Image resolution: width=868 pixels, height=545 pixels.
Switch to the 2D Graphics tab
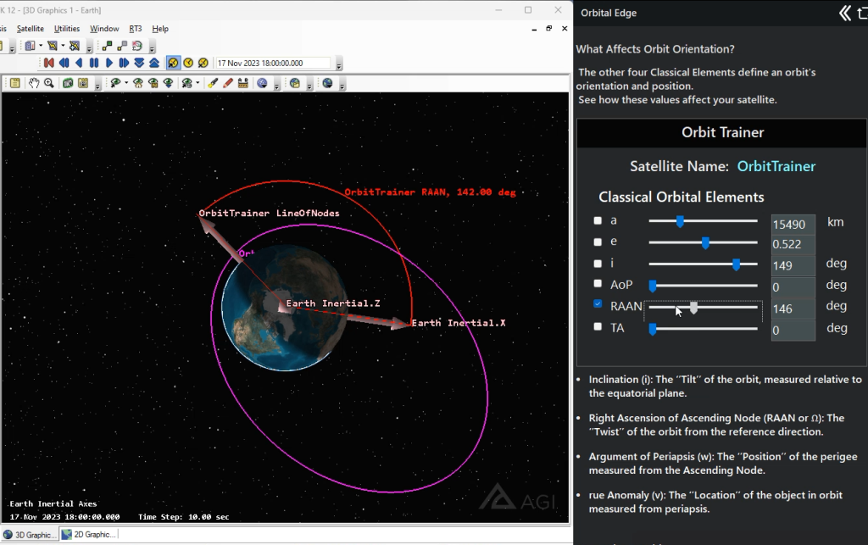(x=87, y=535)
